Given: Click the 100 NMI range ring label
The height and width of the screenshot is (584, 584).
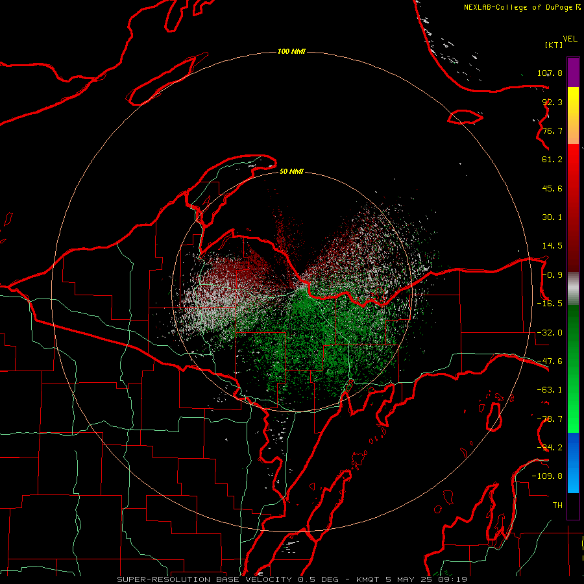Looking at the screenshot, I should 291,51.
